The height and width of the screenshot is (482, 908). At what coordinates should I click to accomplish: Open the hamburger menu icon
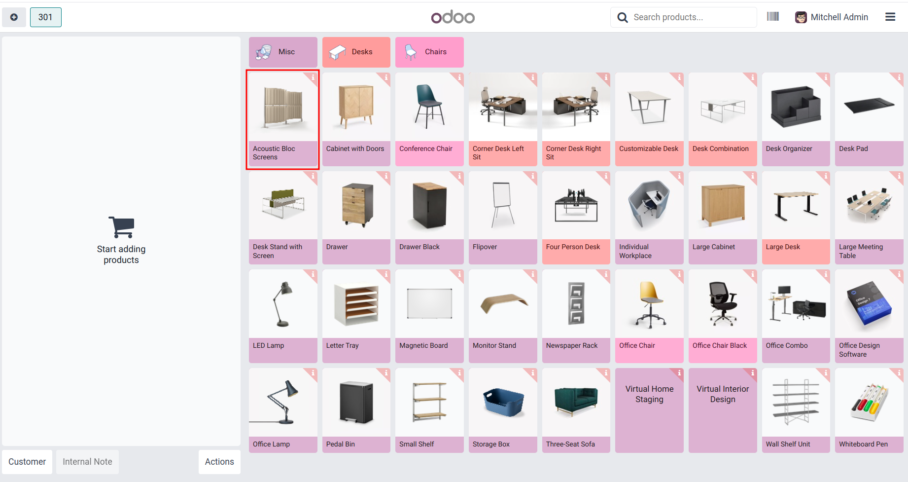pos(890,17)
